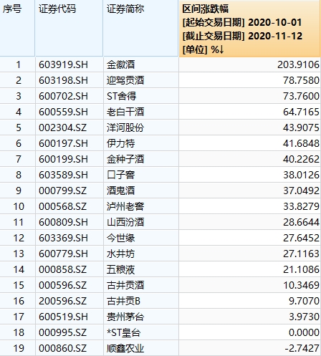
Task: Click the 洋河股份 stock name
Action: click(125, 128)
